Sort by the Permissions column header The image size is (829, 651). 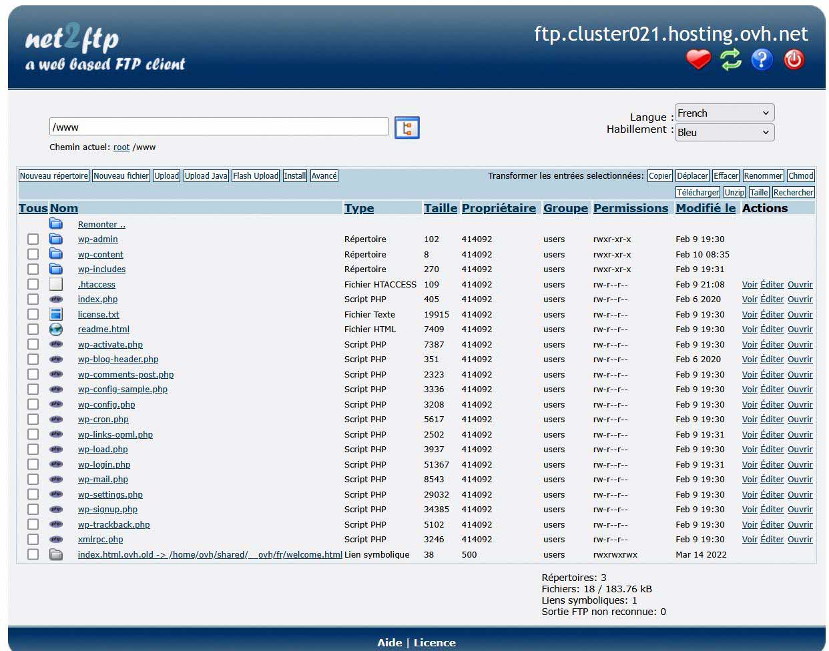click(x=630, y=208)
